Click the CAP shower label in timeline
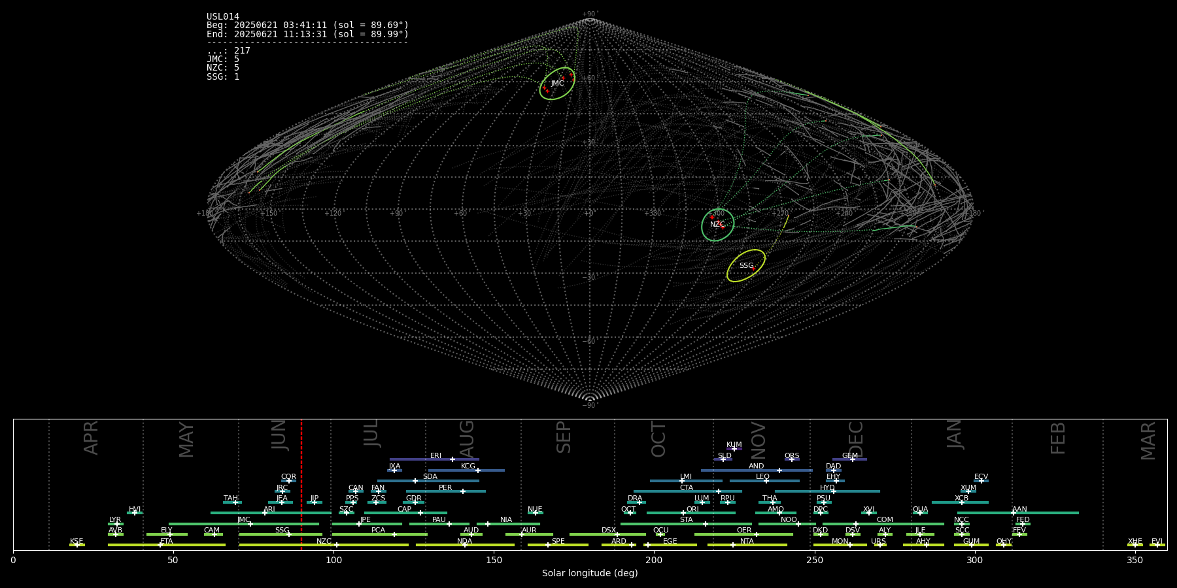 tap(405, 510)
